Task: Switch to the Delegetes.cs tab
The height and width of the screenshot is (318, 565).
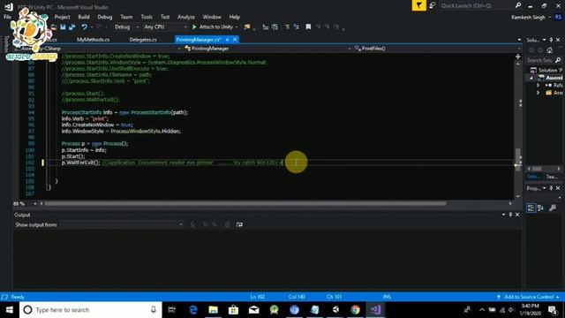Action: tap(143, 40)
